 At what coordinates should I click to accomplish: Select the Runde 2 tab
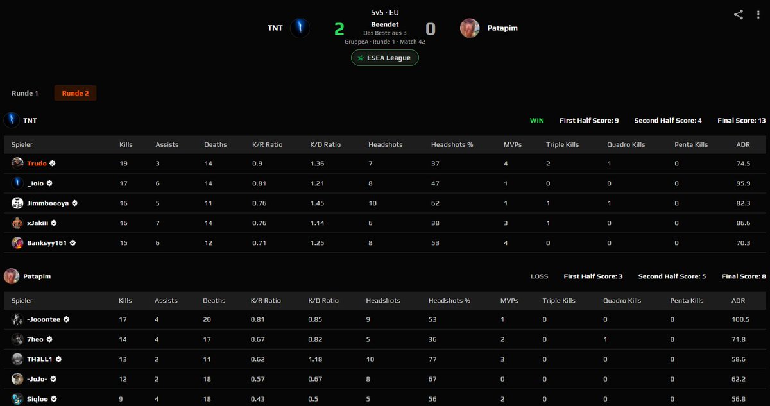click(x=75, y=93)
